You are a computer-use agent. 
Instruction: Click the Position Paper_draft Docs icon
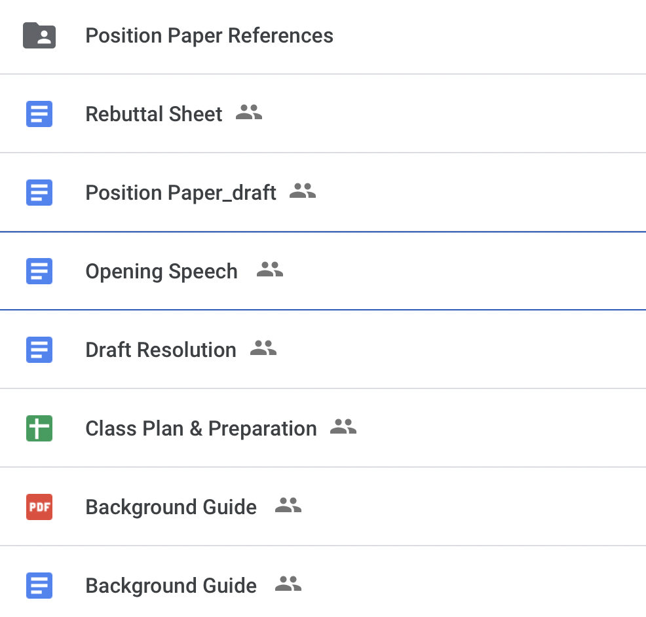(39, 193)
